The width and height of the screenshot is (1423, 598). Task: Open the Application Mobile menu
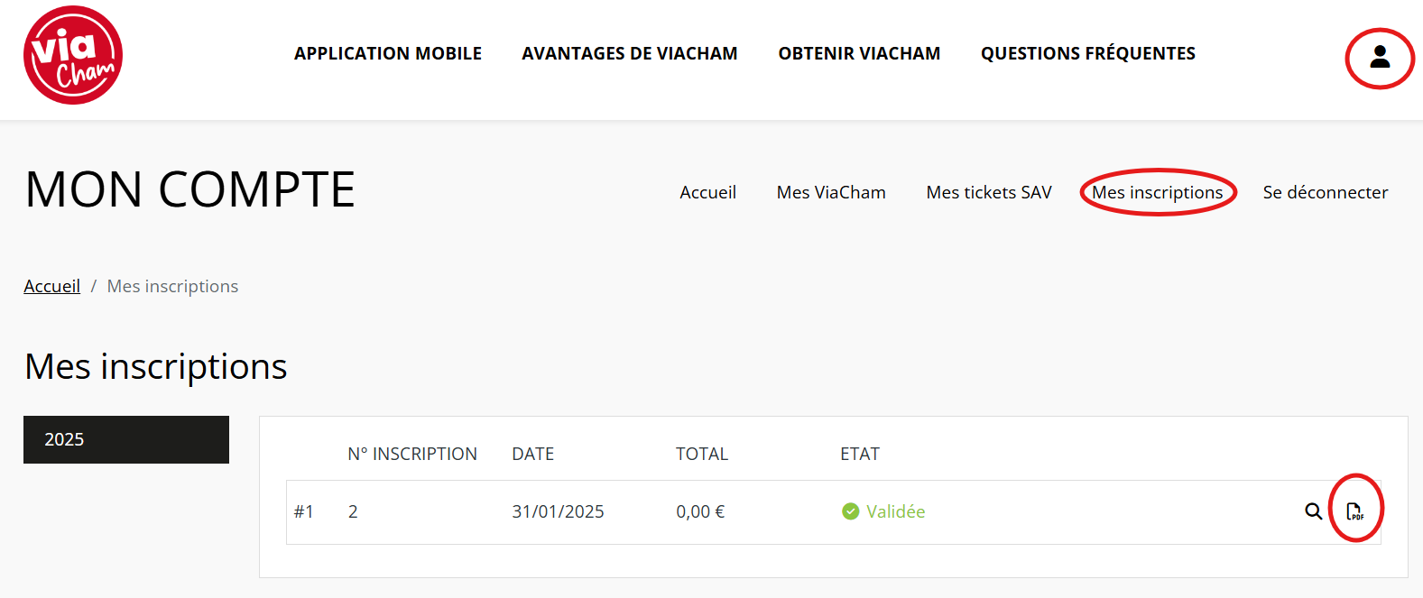388,53
